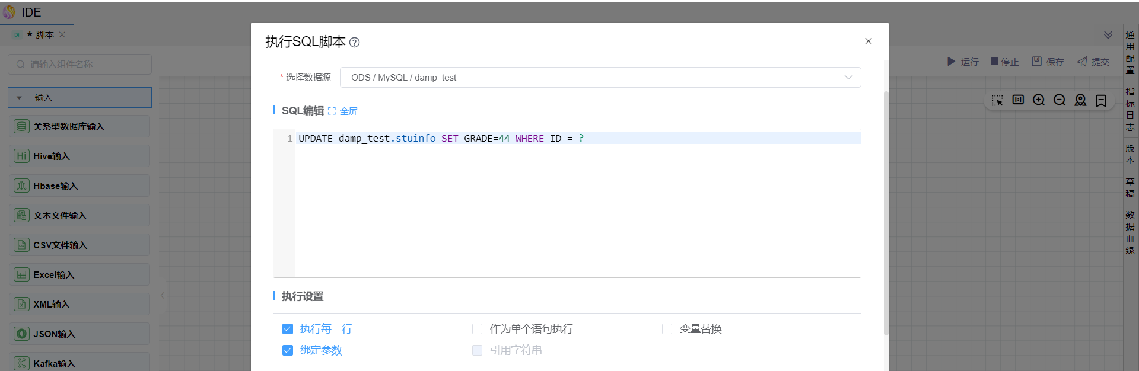This screenshot has height=371, width=1139.
Task: Select the 文本文件输入 component icon
Action: click(22, 215)
